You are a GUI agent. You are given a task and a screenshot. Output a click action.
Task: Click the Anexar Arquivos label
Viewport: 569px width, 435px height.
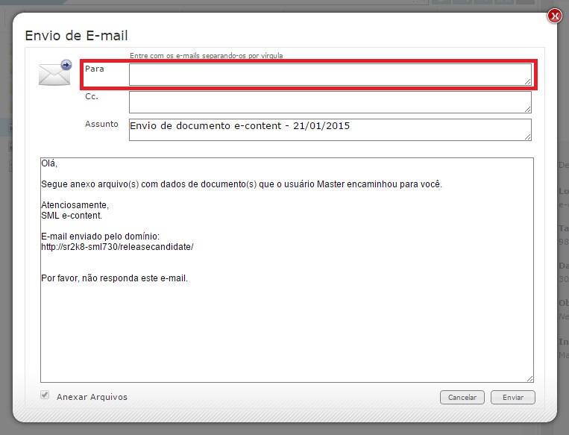coord(92,397)
